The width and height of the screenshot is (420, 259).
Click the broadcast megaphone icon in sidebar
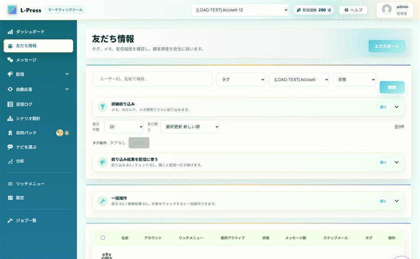[x=10, y=74]
